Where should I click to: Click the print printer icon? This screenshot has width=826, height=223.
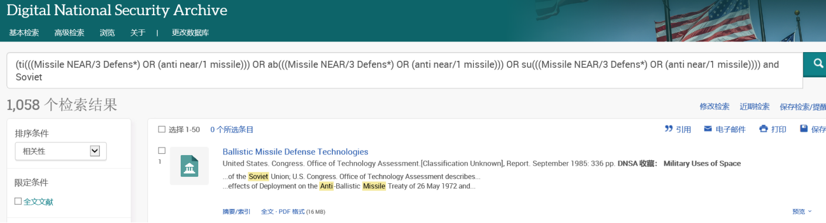tap(763, 129)
